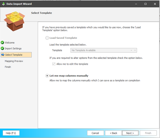160x138 pixels.
Task: Toggle Allow me to edit this template checkbox
Action: [54, 64]
